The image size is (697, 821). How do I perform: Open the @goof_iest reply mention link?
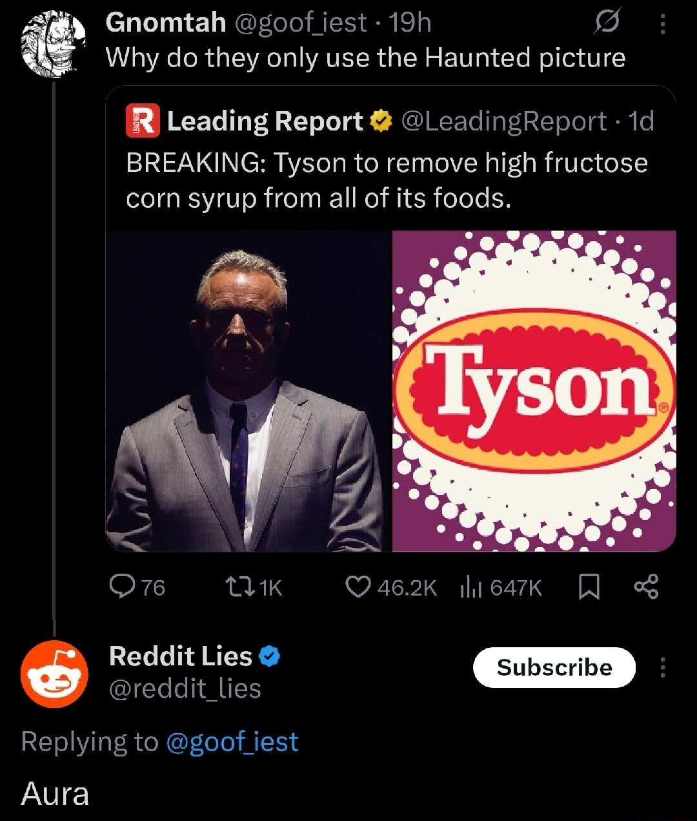[232, 742]
